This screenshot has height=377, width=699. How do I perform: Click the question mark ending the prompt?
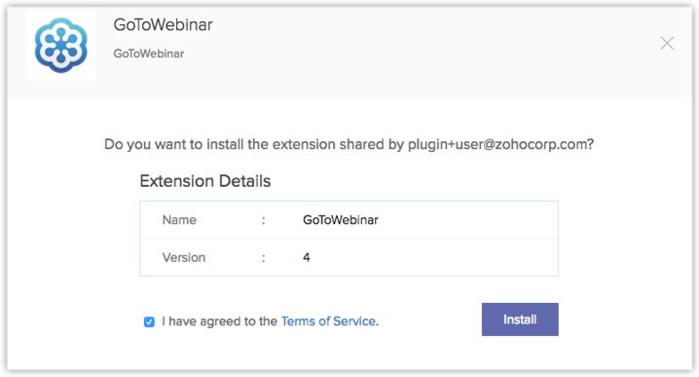(x=591, y=144)
